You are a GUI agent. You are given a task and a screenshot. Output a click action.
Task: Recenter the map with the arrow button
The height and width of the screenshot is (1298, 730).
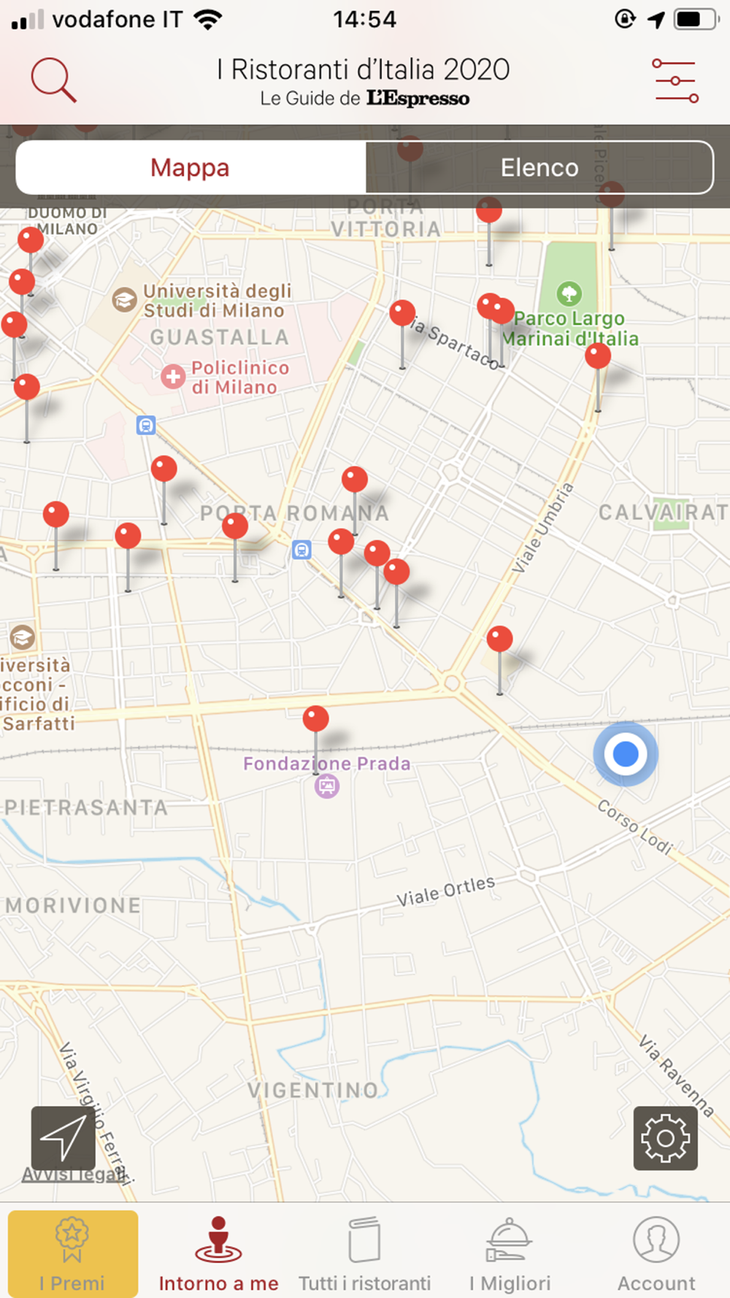click(x=63, y=1137)
